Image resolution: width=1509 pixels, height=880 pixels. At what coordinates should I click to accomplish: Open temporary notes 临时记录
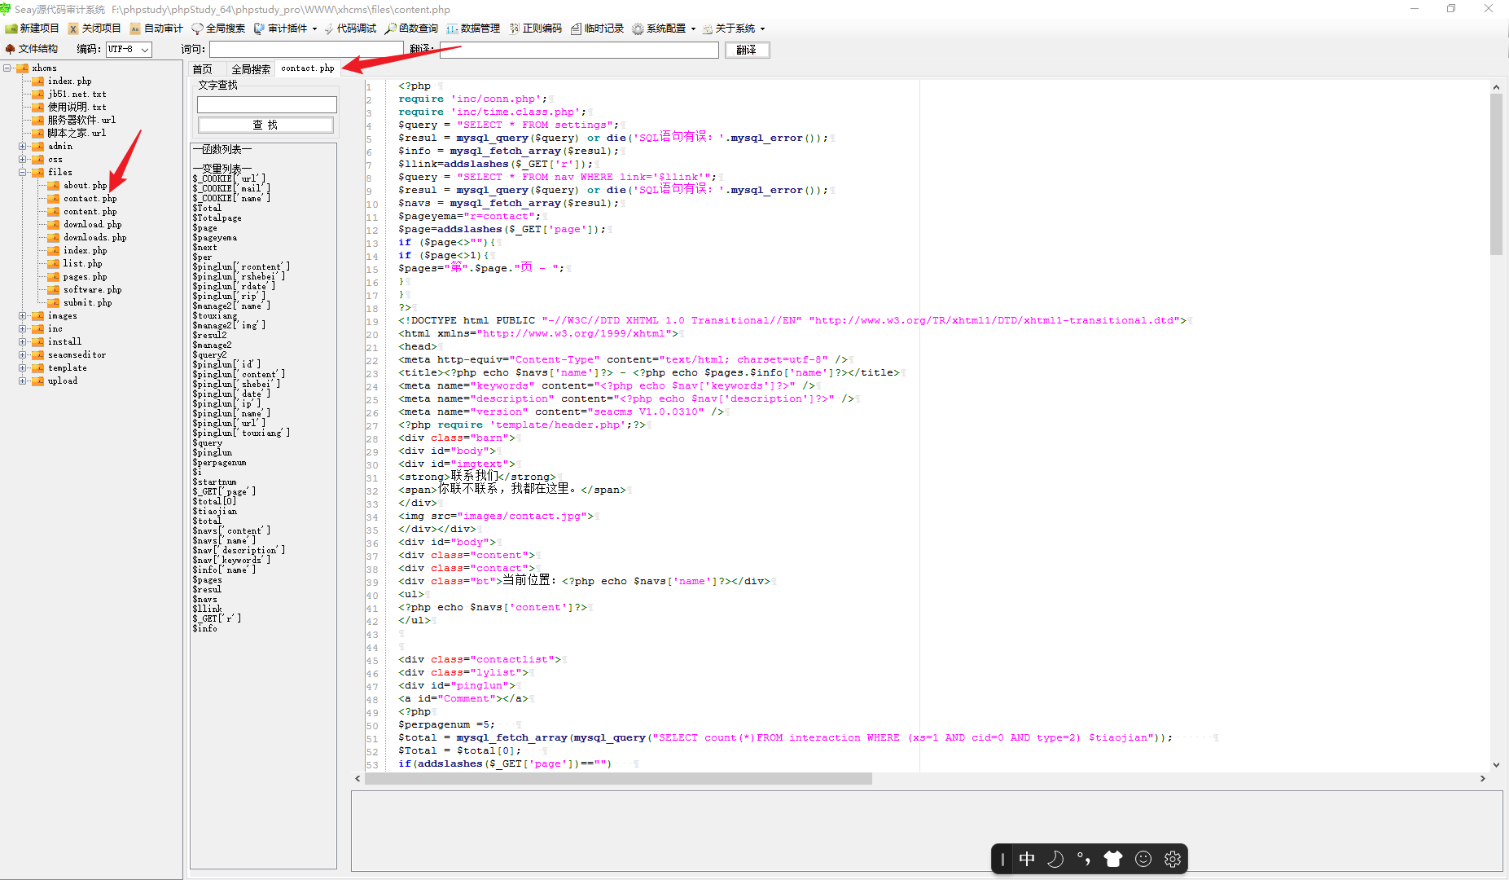pos(603,28)
